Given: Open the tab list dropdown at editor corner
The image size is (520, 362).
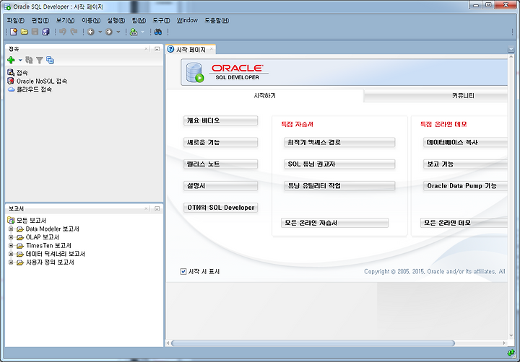Looking at the screenshot, I should pos(511,49).
